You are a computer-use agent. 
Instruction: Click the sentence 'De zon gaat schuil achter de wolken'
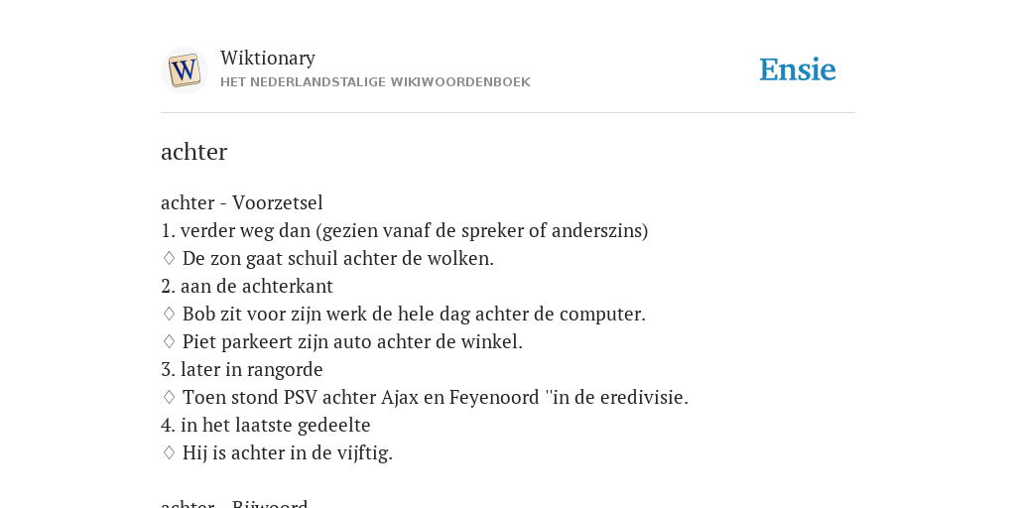[x=337, y=259]
